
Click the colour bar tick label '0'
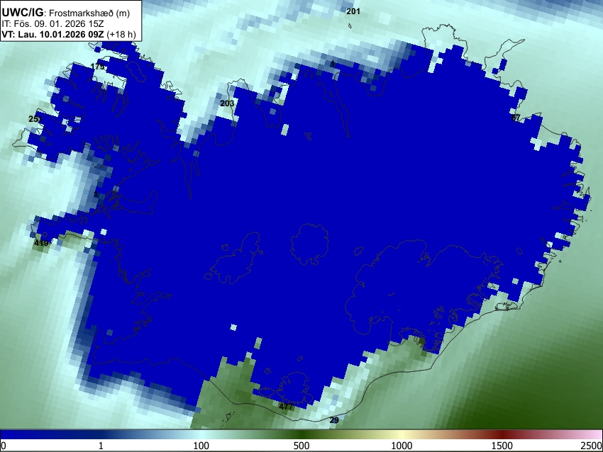4,446
